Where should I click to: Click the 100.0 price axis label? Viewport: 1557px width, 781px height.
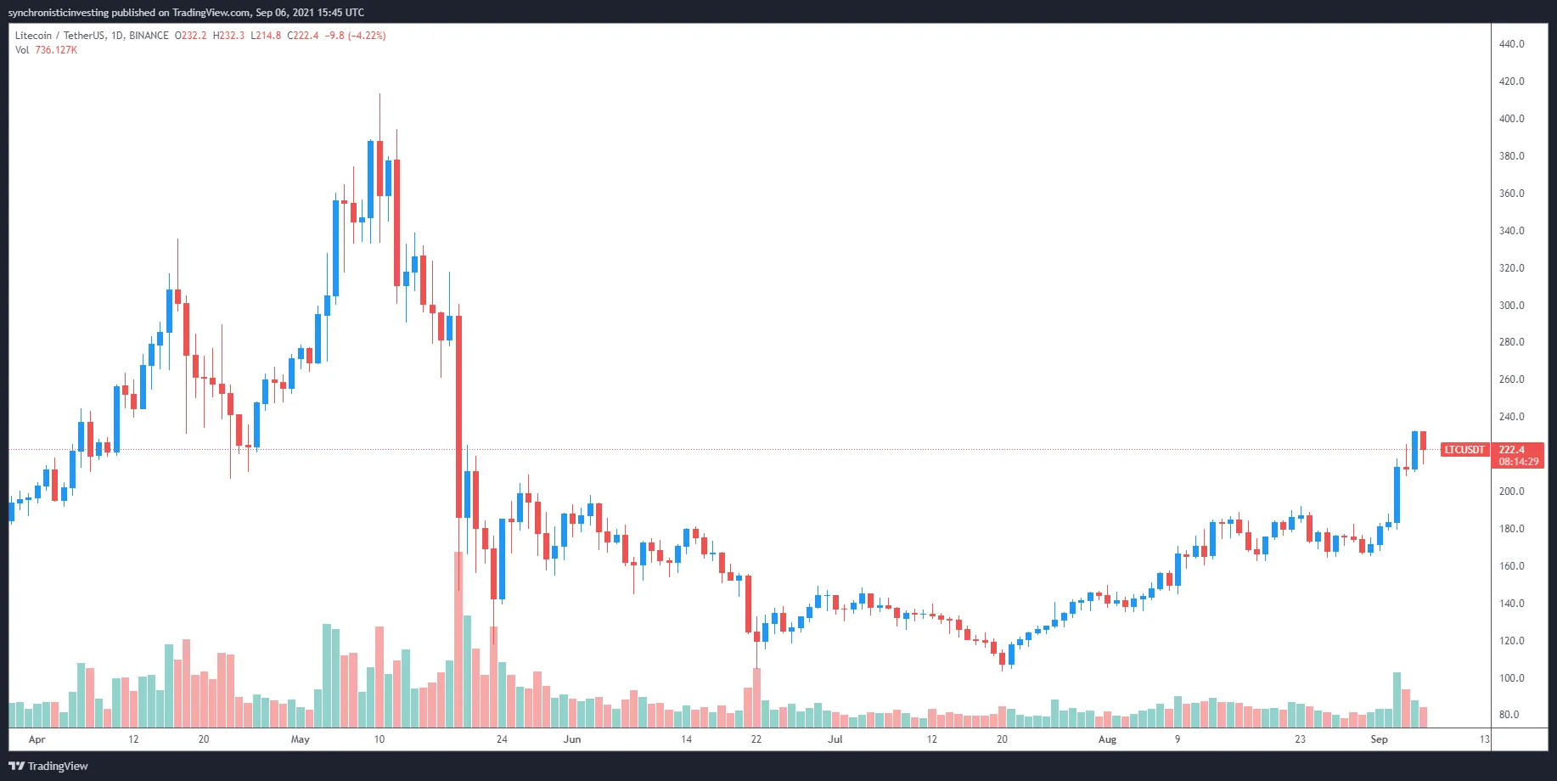(1511, 678)
